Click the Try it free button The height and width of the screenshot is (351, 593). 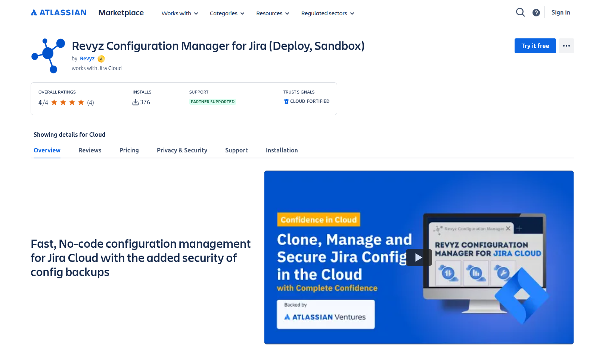[535, 46]
